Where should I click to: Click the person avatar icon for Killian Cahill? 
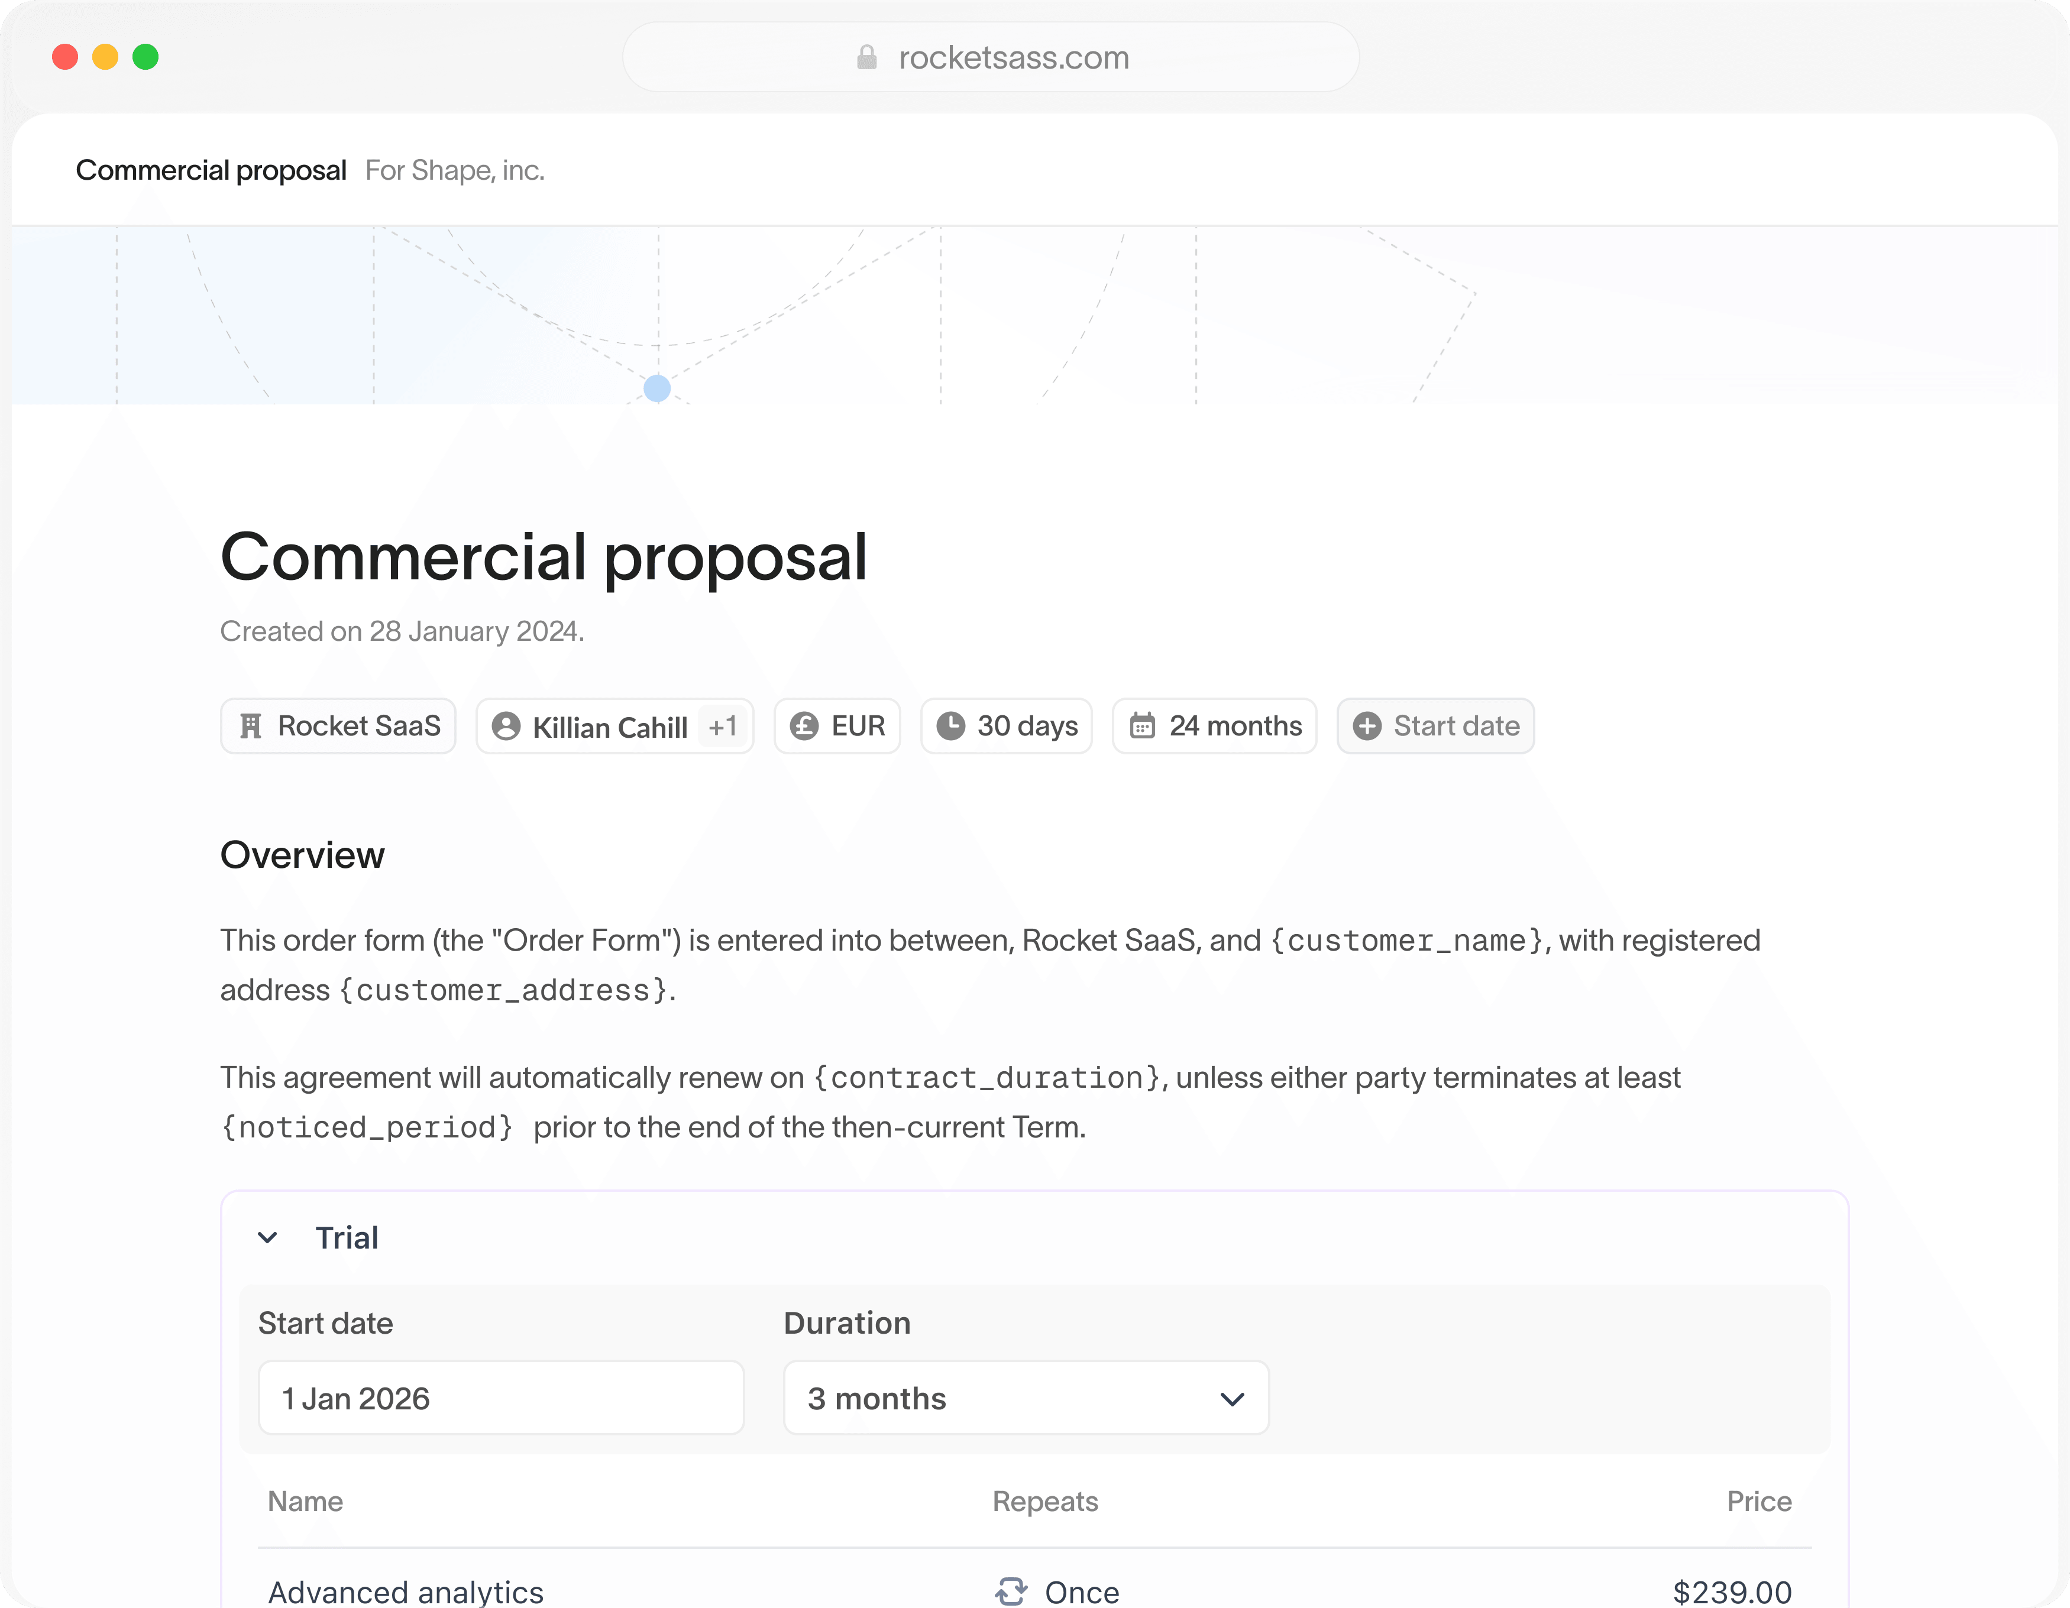click(x=506, y=726)
